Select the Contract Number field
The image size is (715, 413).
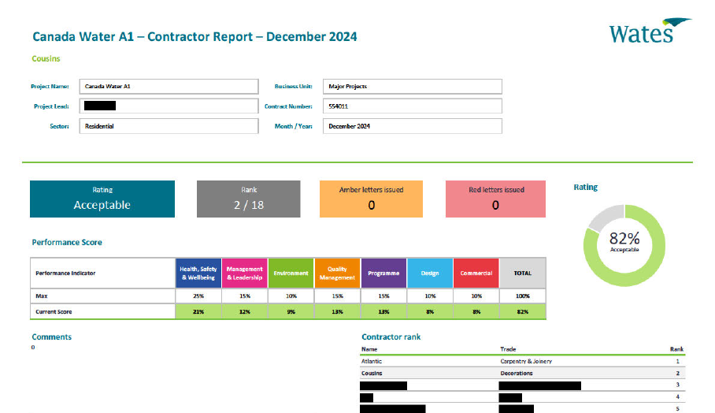412,106
